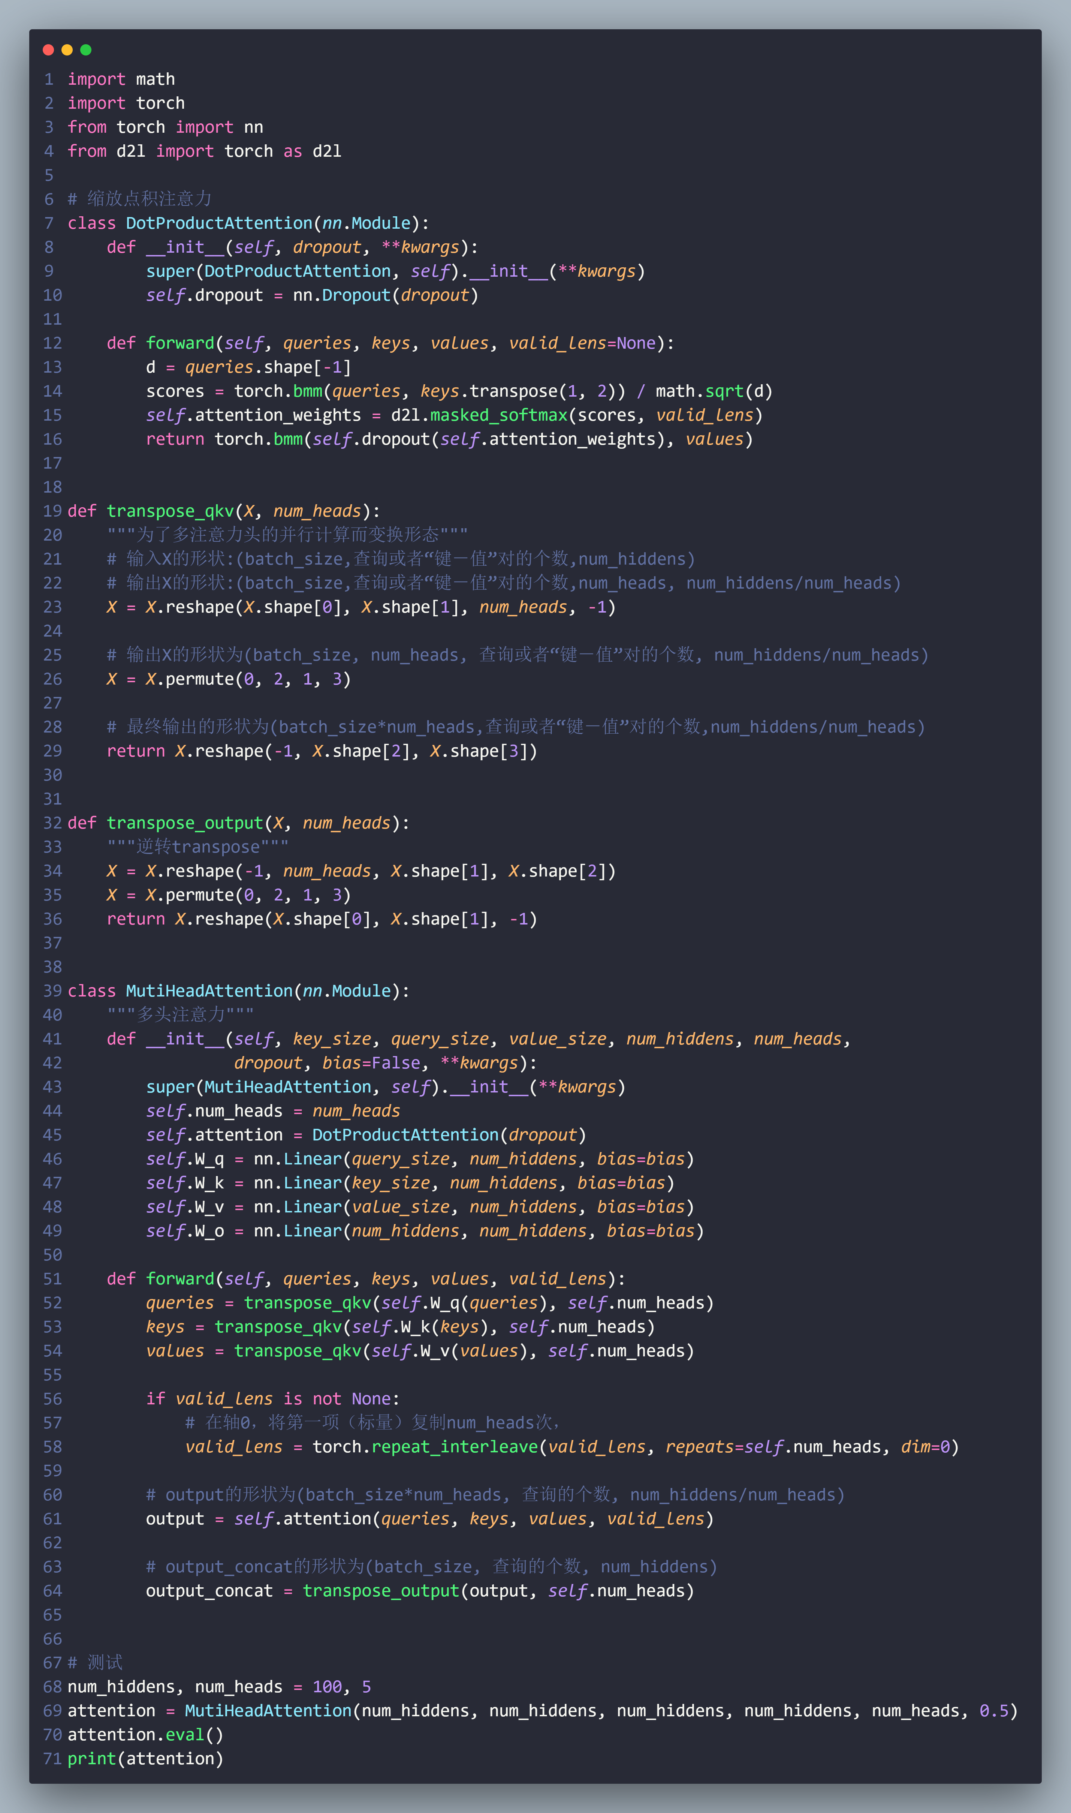Click 'if' keyword on line 56
This screenshot has width=1071, height=1813.
pos(155,1399)
